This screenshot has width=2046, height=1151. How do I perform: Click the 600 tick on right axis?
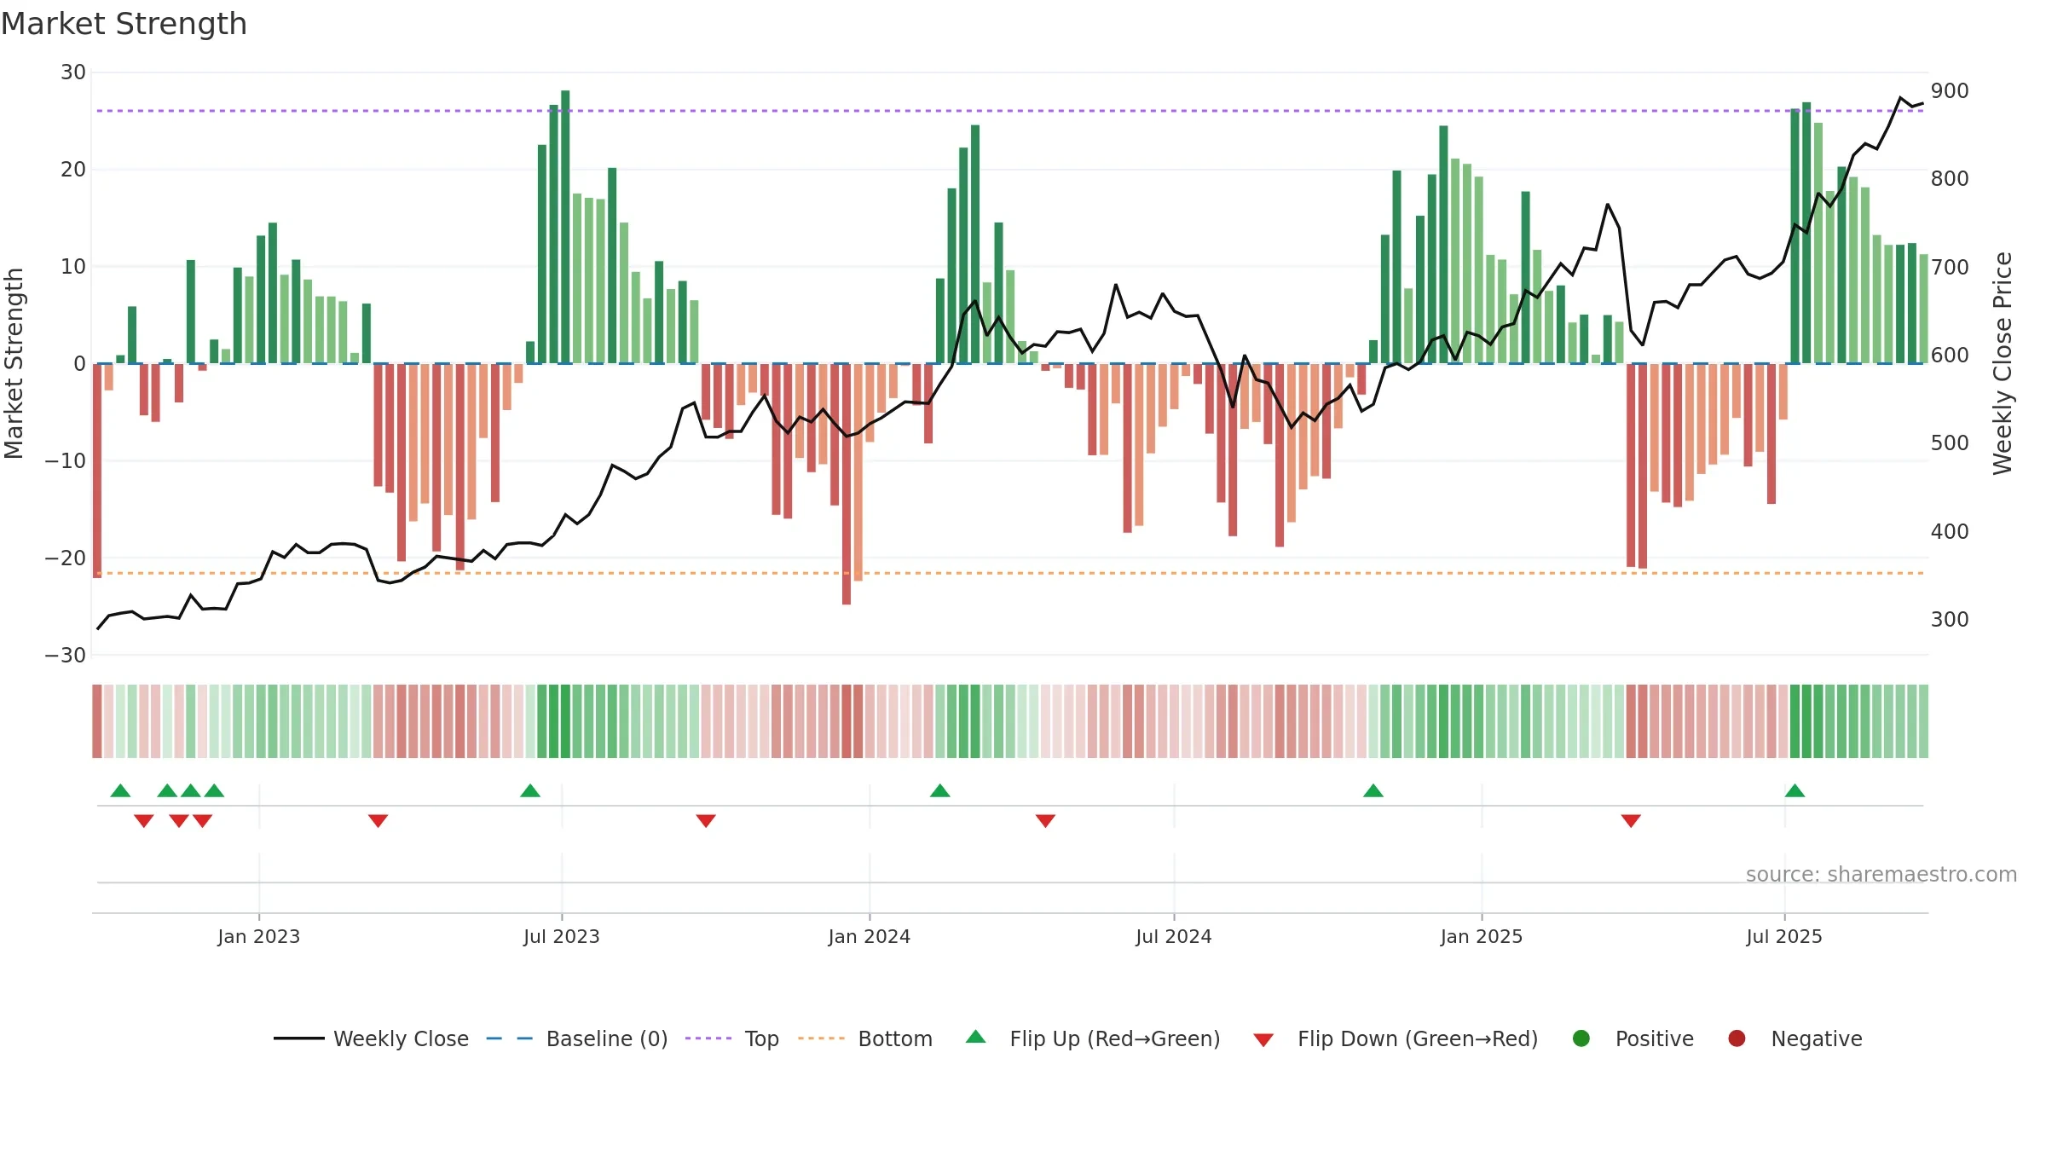[x=1950, y=356]
